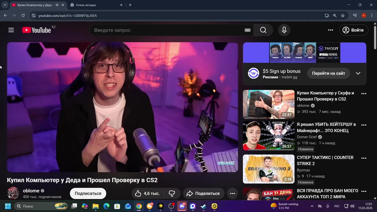
Task: Install app icon in address bar
Action: 327,15
